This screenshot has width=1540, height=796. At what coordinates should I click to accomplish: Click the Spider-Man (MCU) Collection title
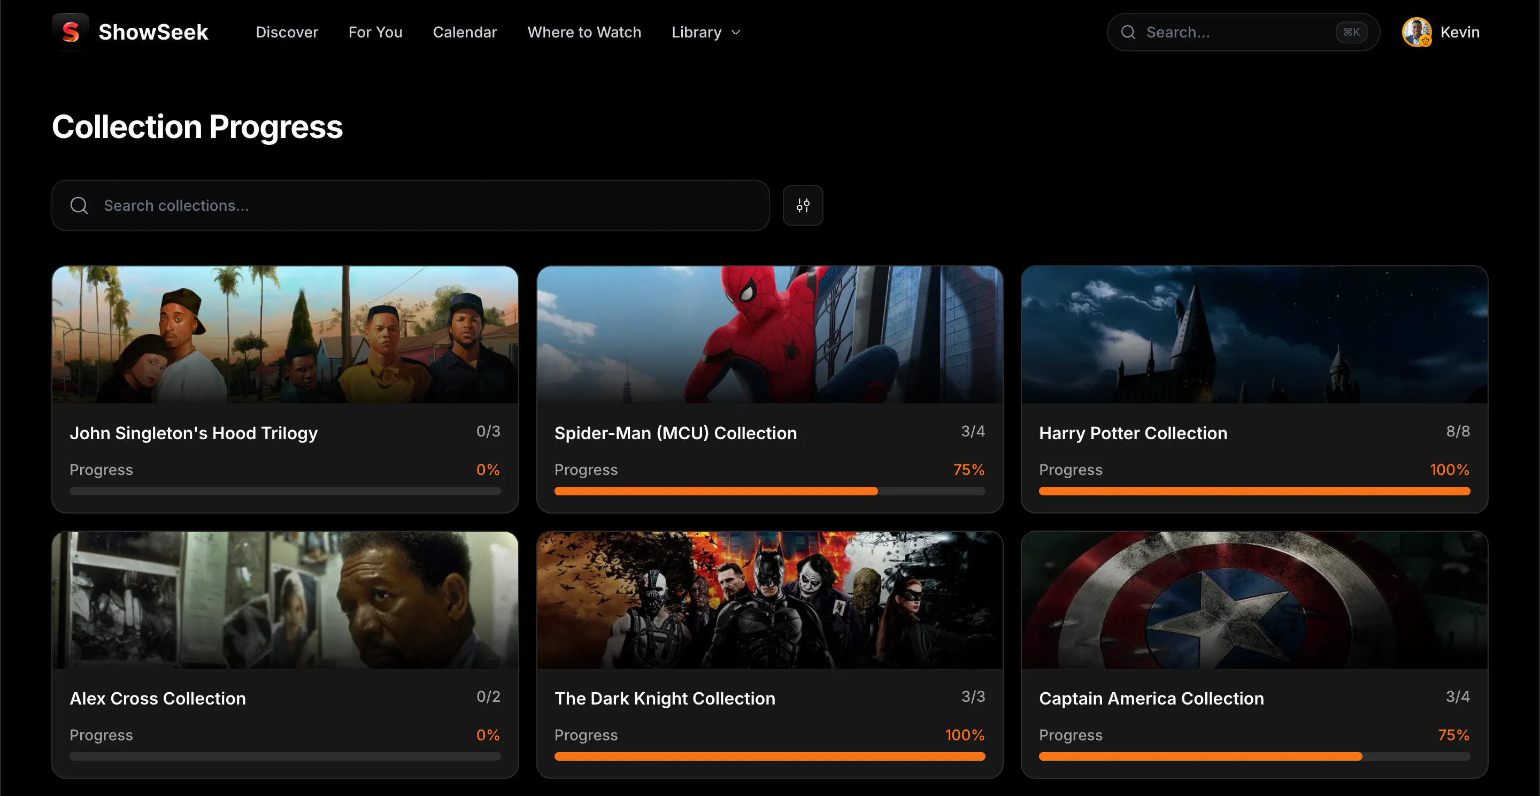(x=675, y=433)
